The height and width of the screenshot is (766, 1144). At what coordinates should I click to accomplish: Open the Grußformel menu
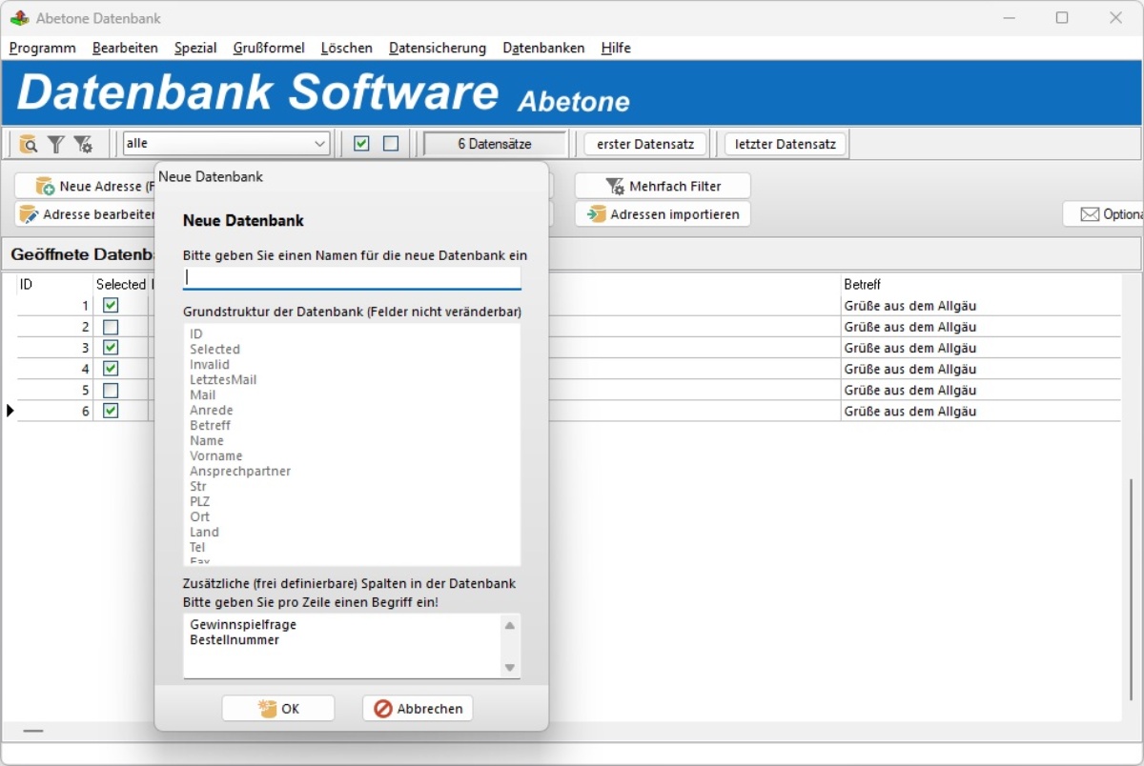point(269,48)
